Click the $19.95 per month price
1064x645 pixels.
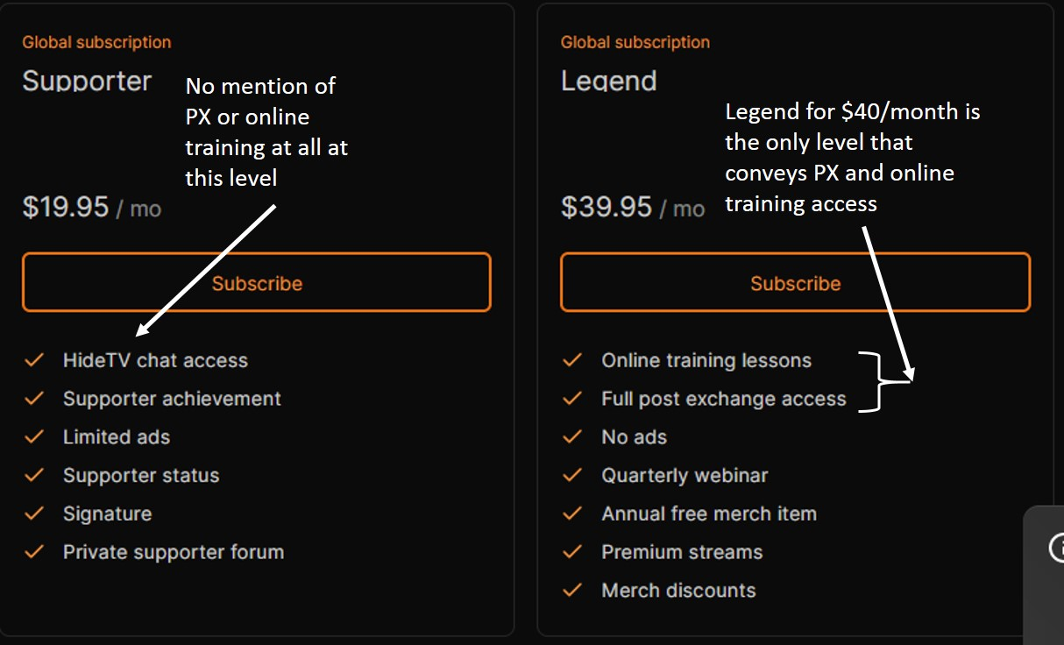pyautogui.click(x=91, y=208)
